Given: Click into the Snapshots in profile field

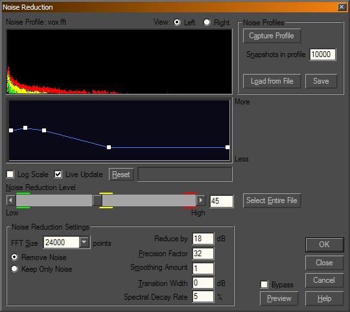Looking at the screenshot, I should click(323, 54).
